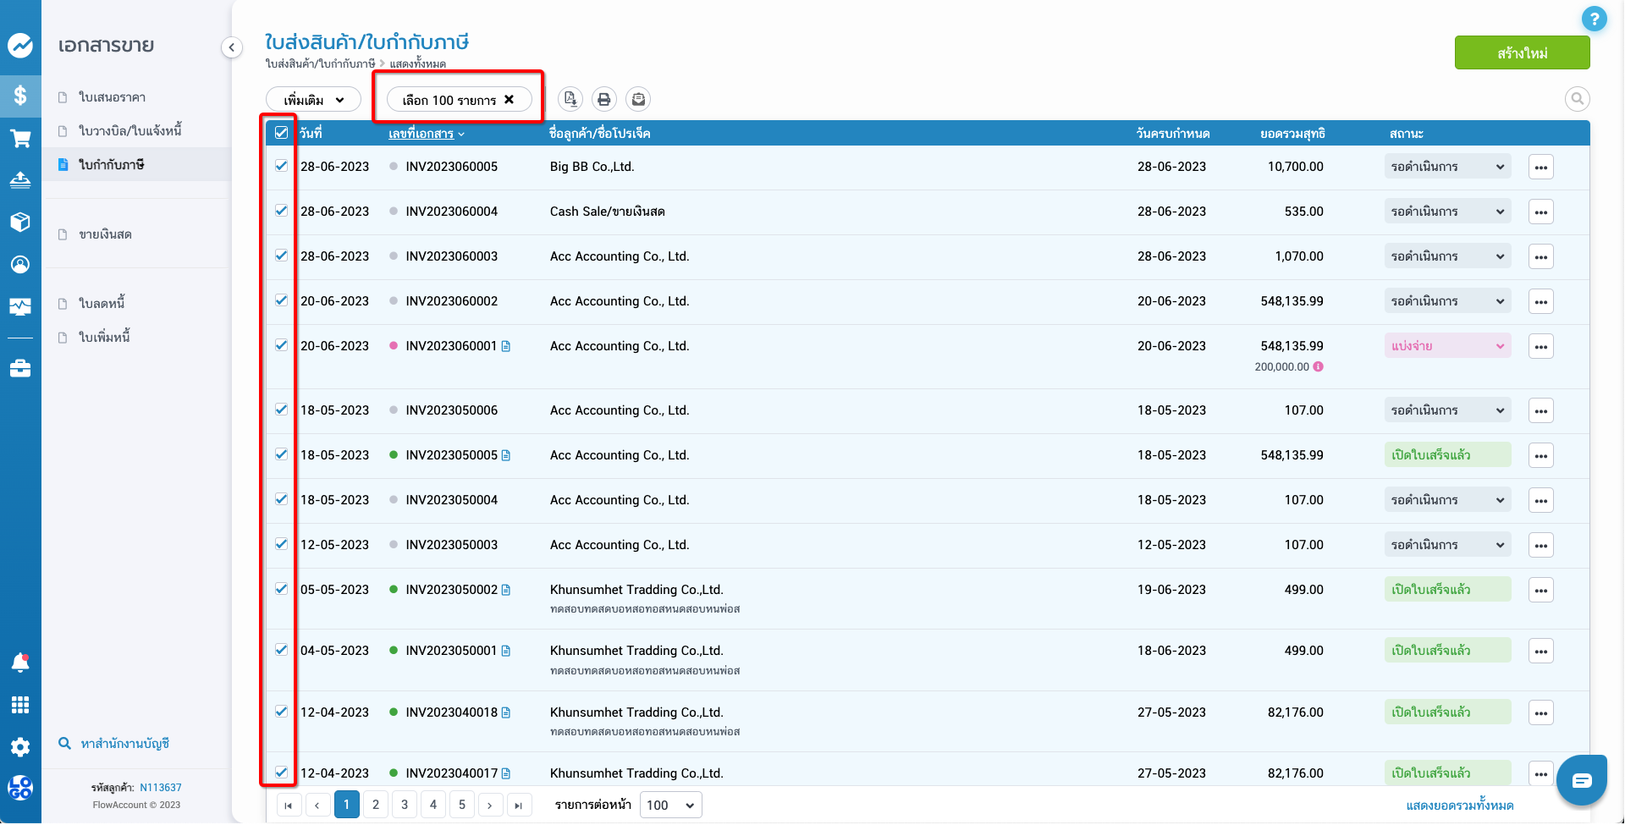Open settings gear in the sidebar
This screenshot has width=1625, height=825.
(x=20, y=747)
